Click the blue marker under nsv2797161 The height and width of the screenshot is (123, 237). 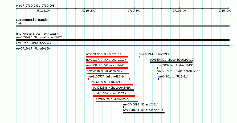(157, 73)
